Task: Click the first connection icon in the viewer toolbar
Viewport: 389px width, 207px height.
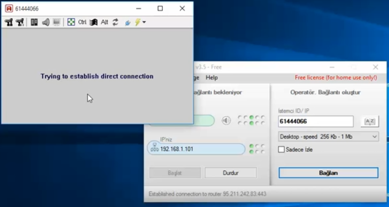Action: coord(9,22)
